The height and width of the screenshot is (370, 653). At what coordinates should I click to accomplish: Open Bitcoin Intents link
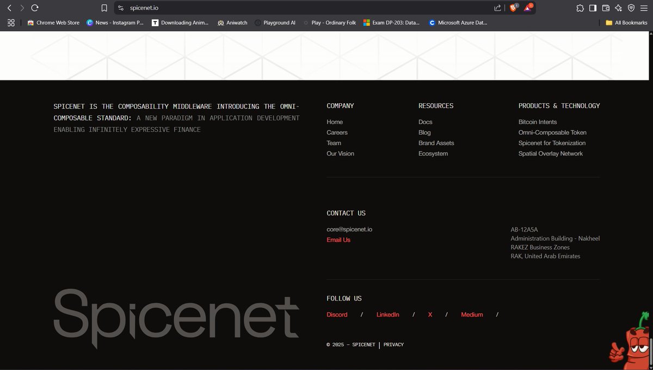[538, 122]
